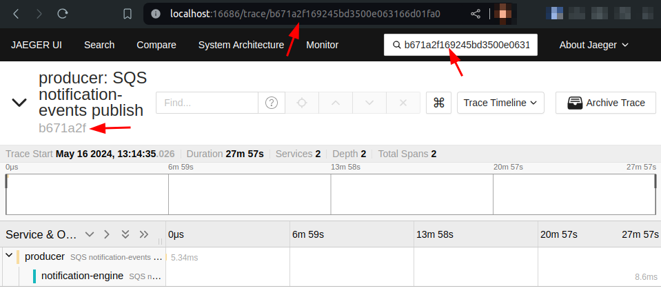Click minimap at the 20m 57s marker
This screenshot has width=661, height=295.
point(494,194)
